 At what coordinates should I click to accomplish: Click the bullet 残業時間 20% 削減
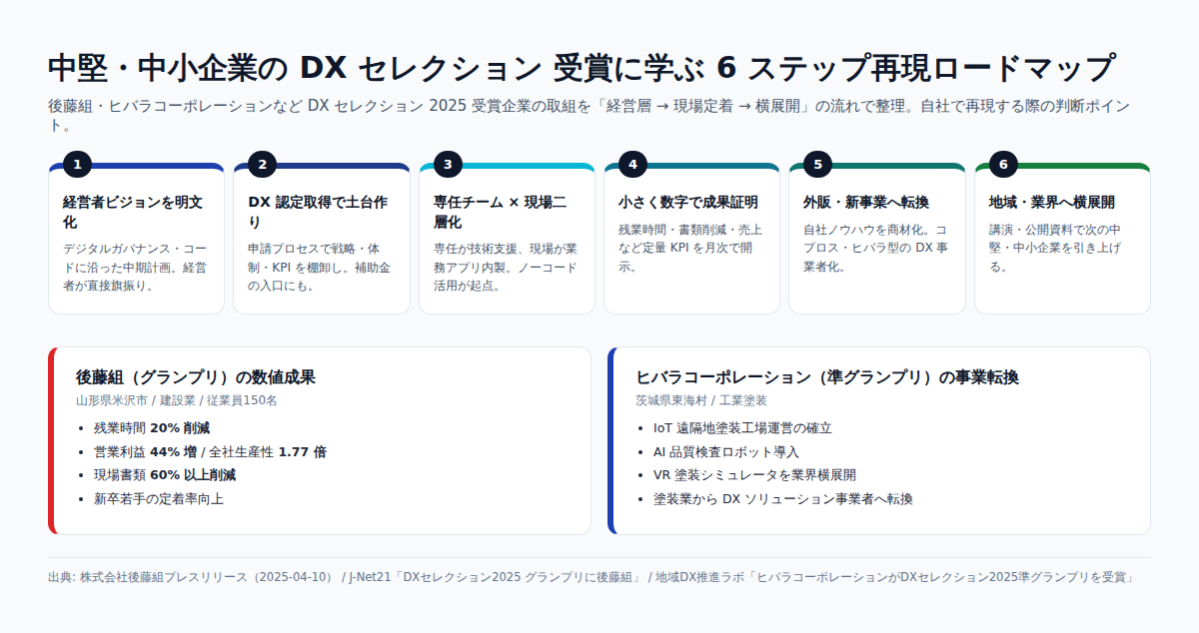click(152, 427)
